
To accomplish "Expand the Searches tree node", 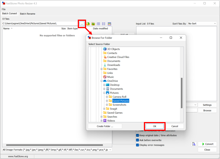I will (101, 117).
